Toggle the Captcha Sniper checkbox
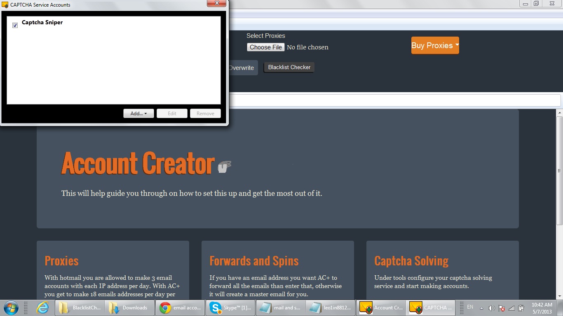Screen dimensions: 563x316 point(15,25)
